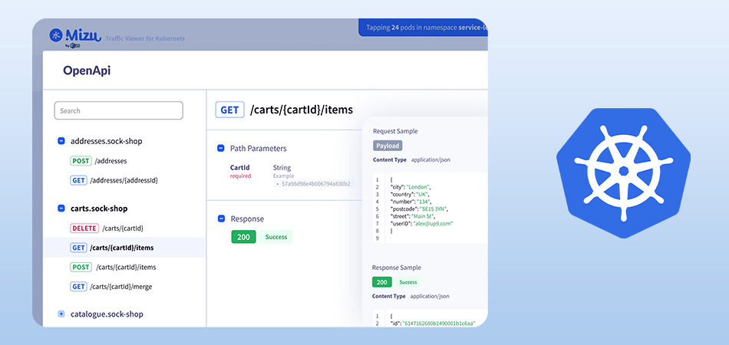729x345 pixels.
Task: Click the Traffic Viewer for Kubernets tagline
Action: [x=145, y=38]
